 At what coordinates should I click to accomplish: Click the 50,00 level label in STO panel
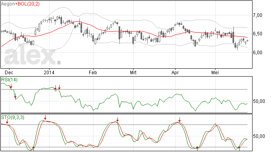(x=259, y=136)
